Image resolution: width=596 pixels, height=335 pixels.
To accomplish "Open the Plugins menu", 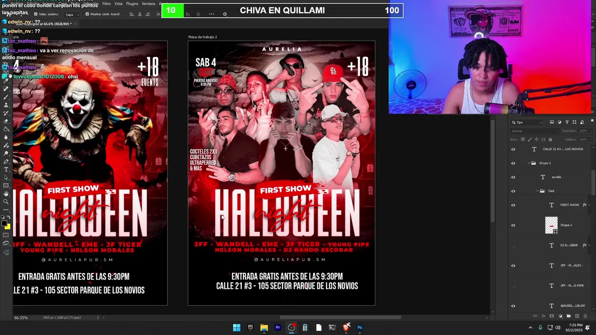I will (x=132, y=4).
